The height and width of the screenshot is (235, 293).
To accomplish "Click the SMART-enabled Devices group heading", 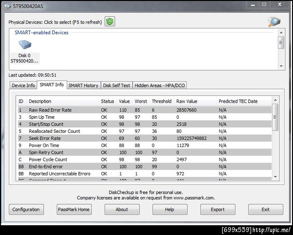I will pos(42,33).
